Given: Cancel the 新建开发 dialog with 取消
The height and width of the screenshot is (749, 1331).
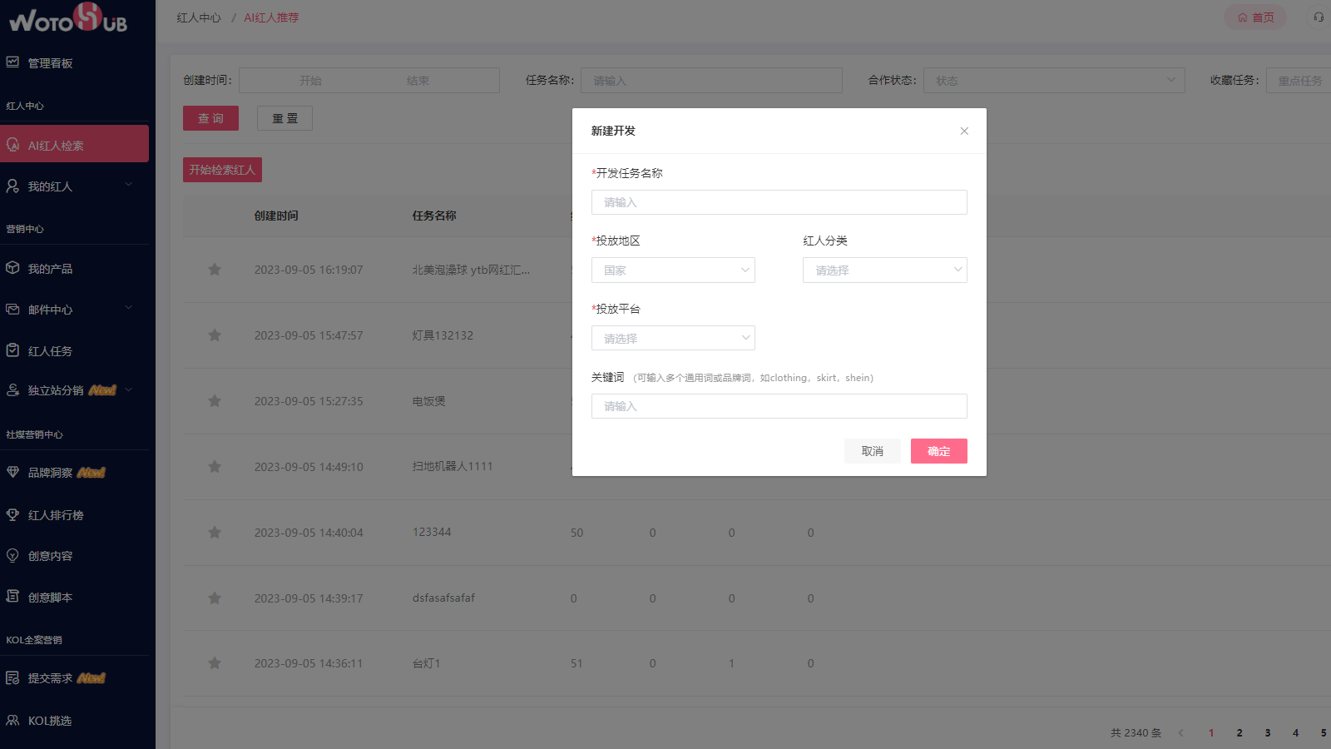Looking at the screenshot, I should coord(872,450).
